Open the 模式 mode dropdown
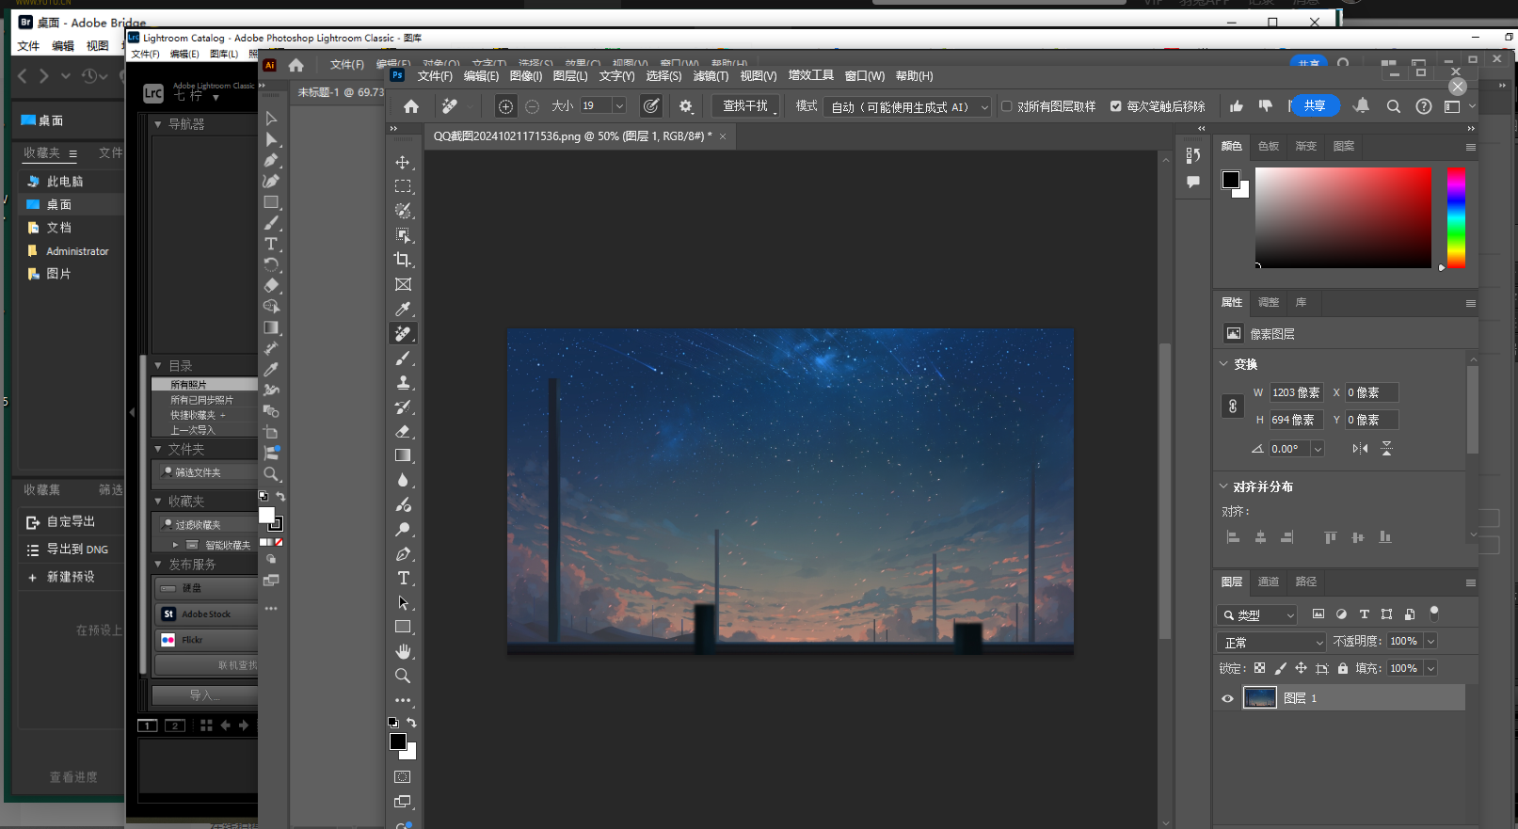The height and width of the screenshot is (829, 1518). pos(907,107)
